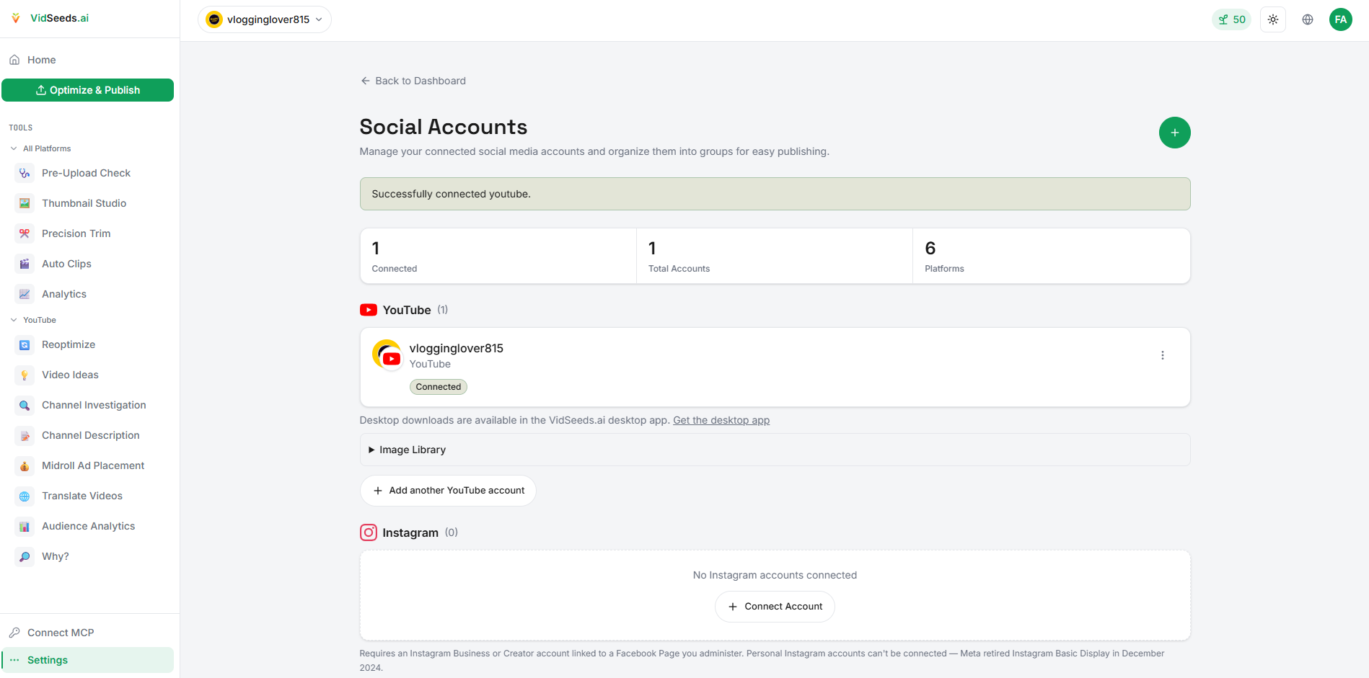Viewport: 1369px width, 678px height.
Task: Open the Auto Clips clapperboard icon
Action: 25,264
